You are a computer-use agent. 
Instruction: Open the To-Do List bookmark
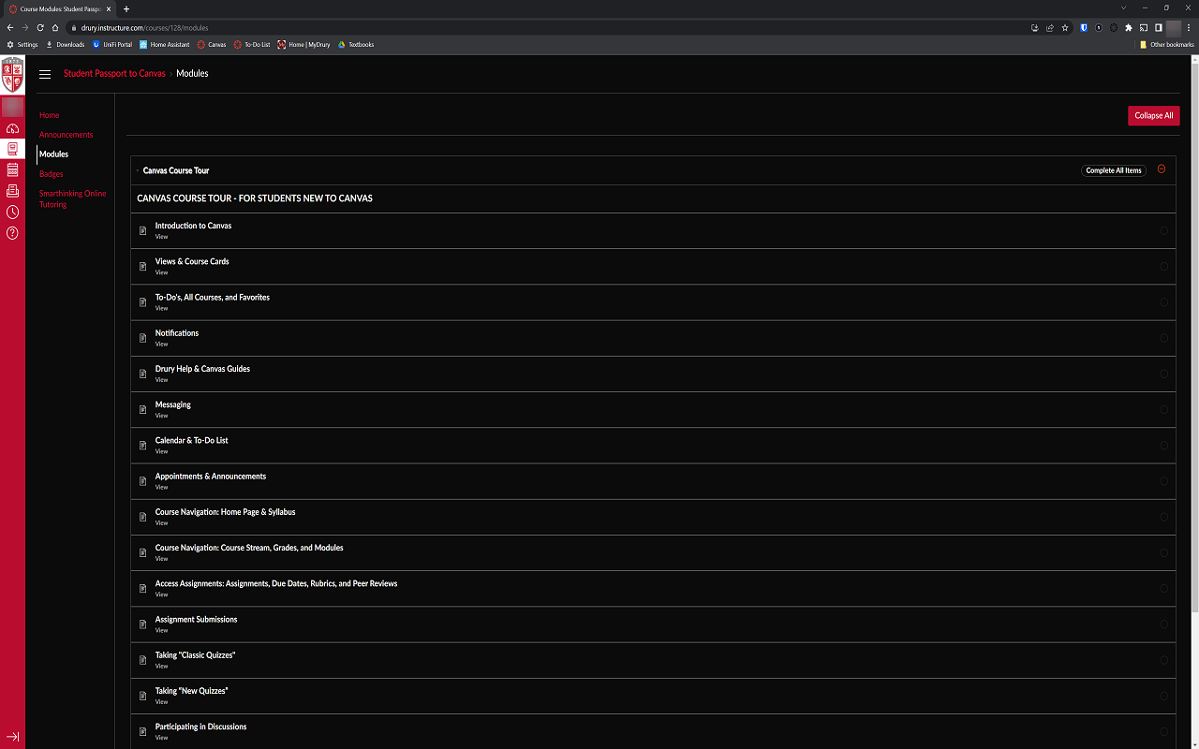(x=252, y=44)
